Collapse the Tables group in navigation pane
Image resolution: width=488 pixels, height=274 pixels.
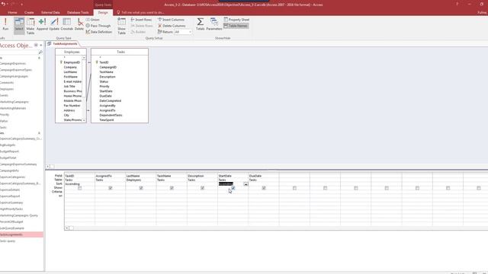click(x=39, y=58)
